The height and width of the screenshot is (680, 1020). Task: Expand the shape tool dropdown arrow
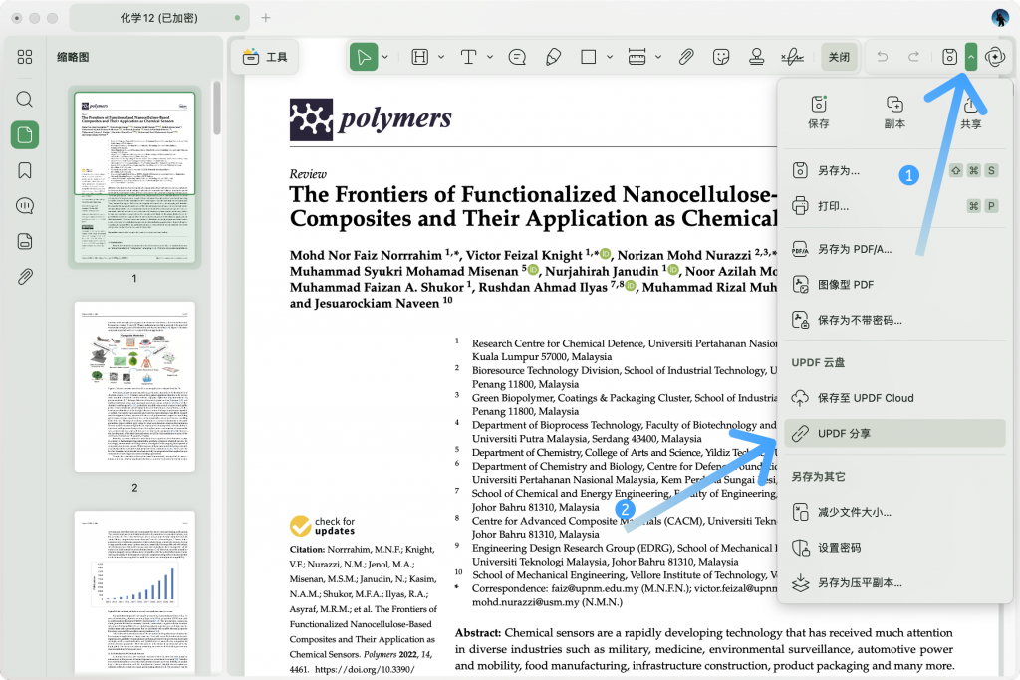tap(610, 57)
